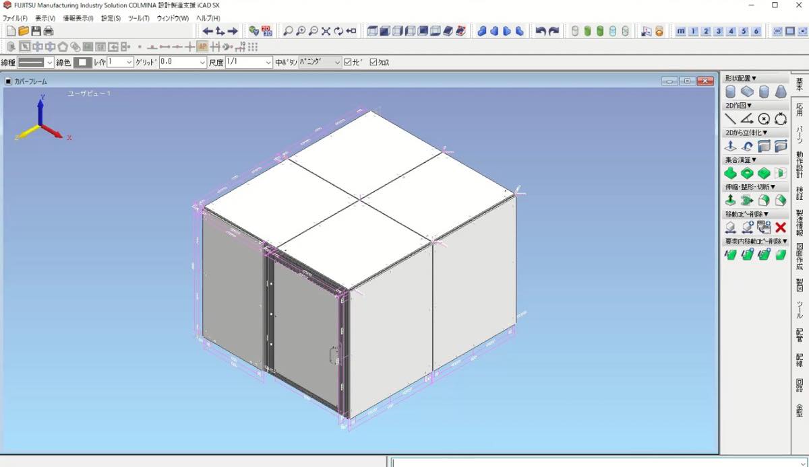Click the ユーザビュー1 view label
The height and width of the screenshot is (467, 809).
[89, 94]
